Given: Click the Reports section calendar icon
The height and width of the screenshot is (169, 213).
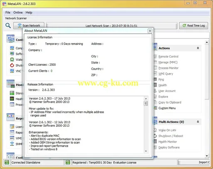Looking at the screenshot, I should [10, 117].
